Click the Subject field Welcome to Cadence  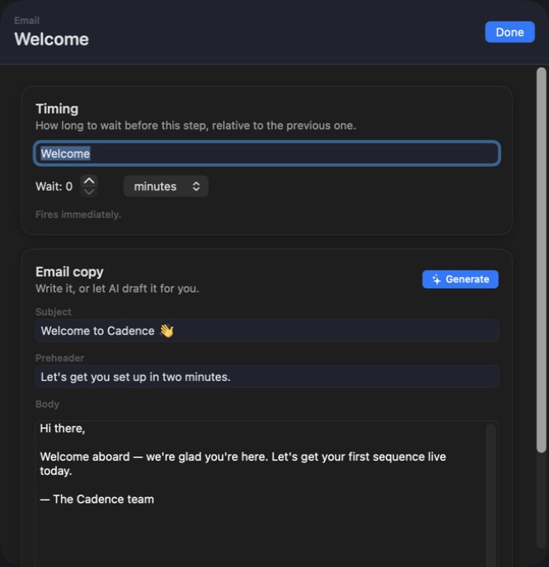click(x=267, y=330)
